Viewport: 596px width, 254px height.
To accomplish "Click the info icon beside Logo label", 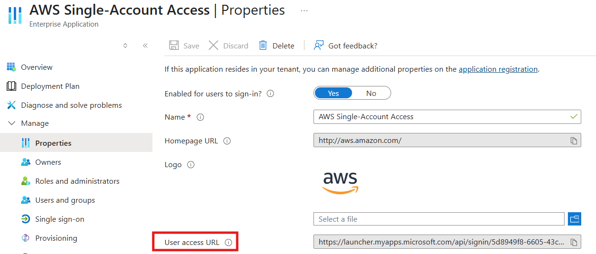I will click(x=191, y=165).
